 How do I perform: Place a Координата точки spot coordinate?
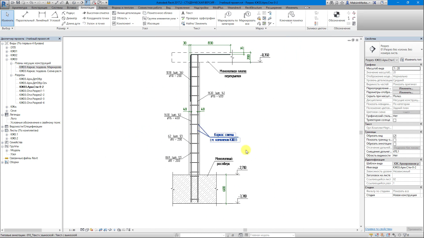95,18
